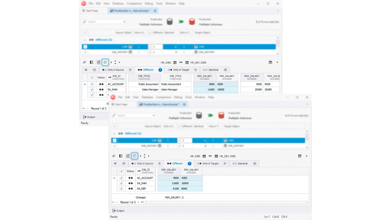Click the grid layout icon at right of the front window toolbar

point(300,156)
